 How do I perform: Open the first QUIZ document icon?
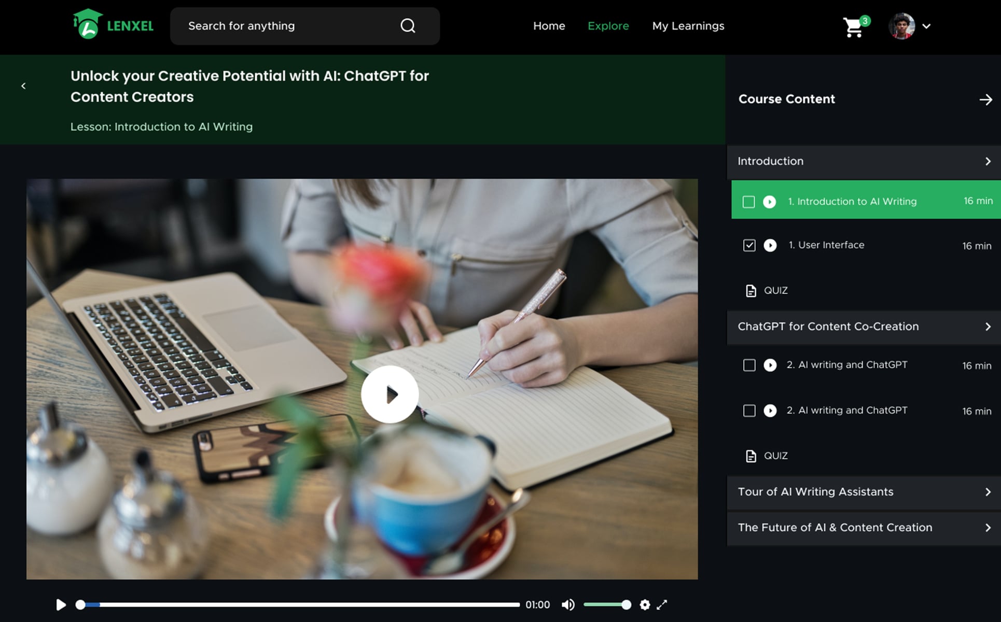(750, 291)
